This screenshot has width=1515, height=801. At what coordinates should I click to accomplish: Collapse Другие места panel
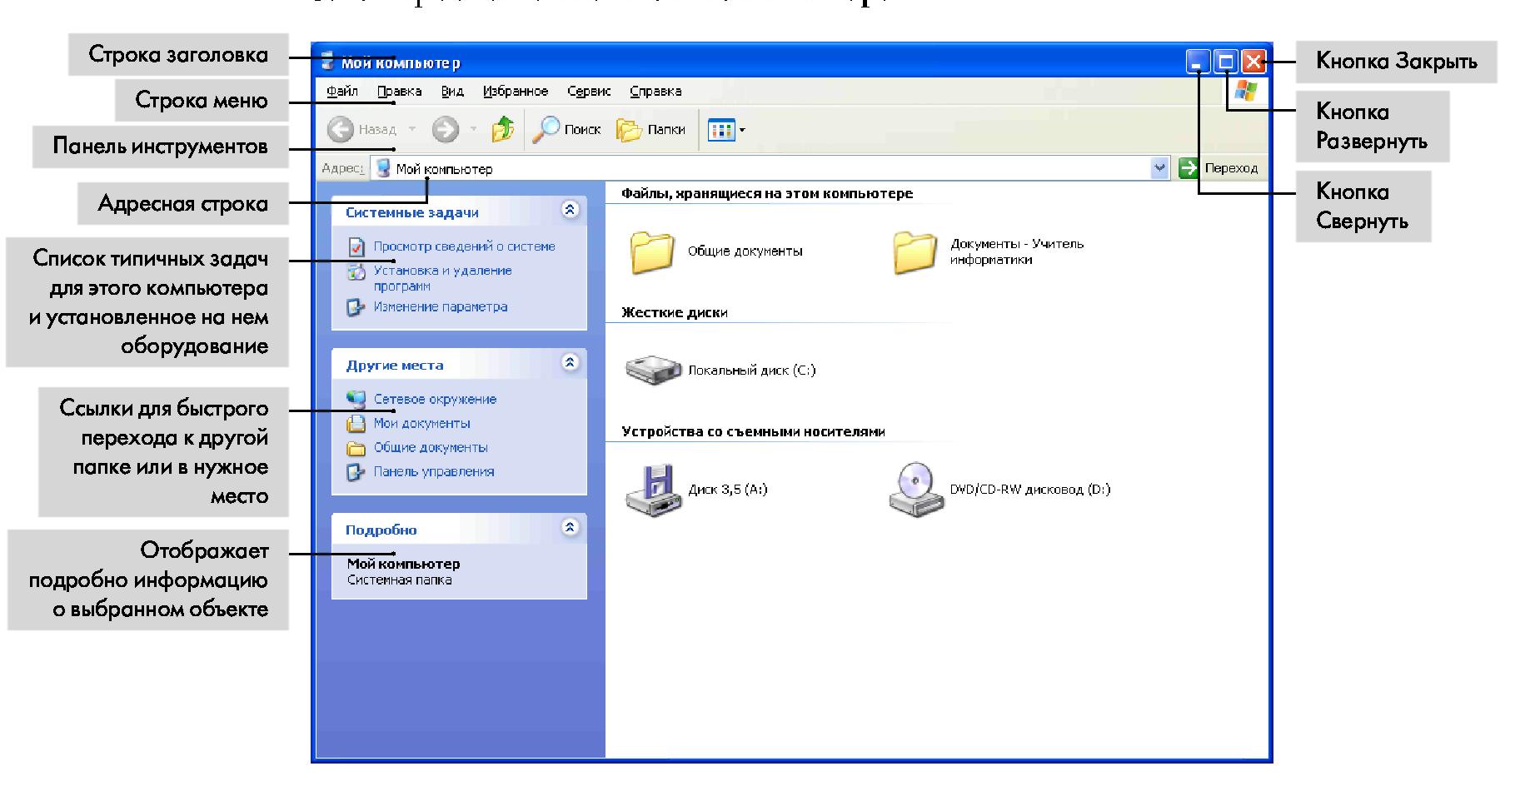571,362
